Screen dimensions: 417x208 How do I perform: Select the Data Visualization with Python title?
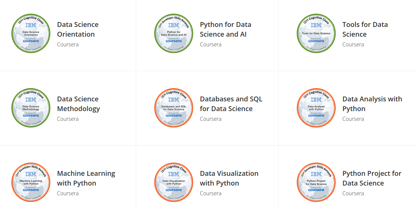pos(229,178)
